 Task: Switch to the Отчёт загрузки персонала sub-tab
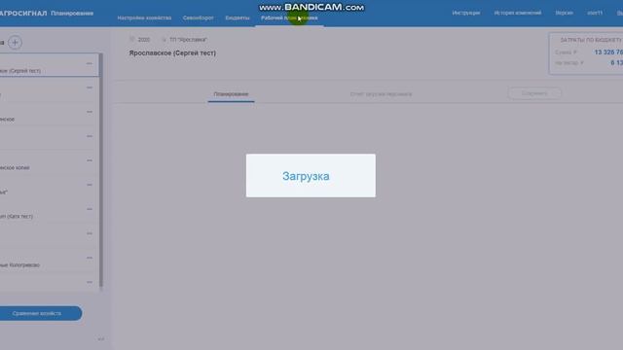[381, 94]
